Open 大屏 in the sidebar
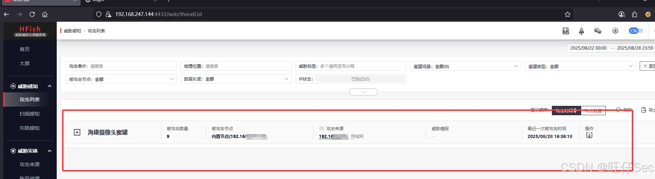Screen dimensions: 655x179 [25, 63]
